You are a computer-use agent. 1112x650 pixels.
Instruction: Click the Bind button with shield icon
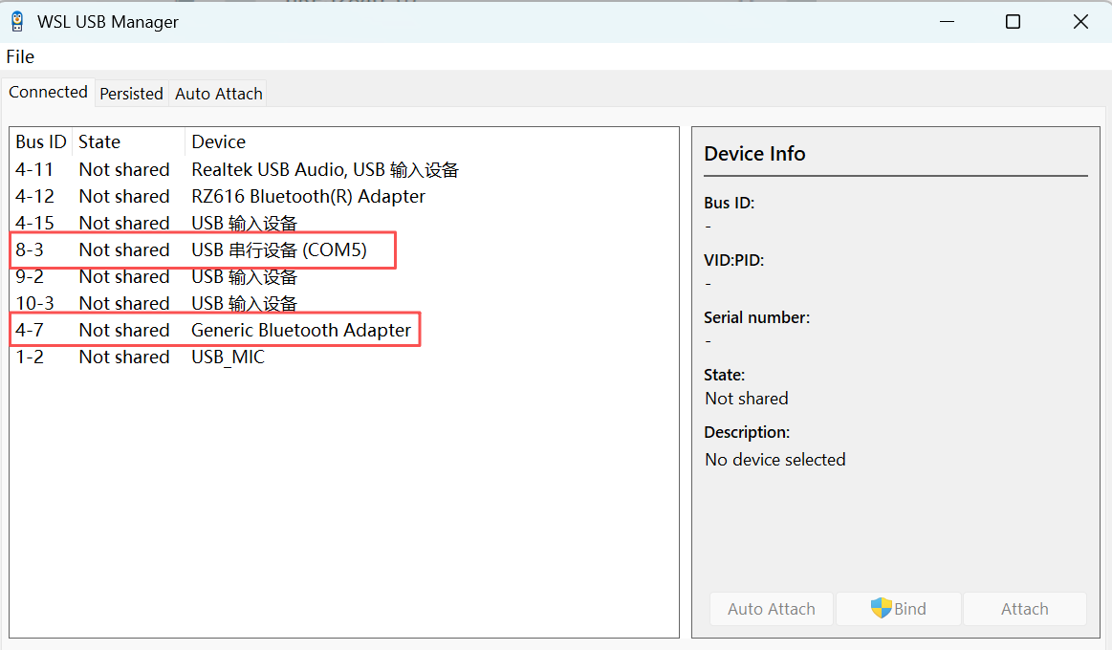(x=898, y=609)
